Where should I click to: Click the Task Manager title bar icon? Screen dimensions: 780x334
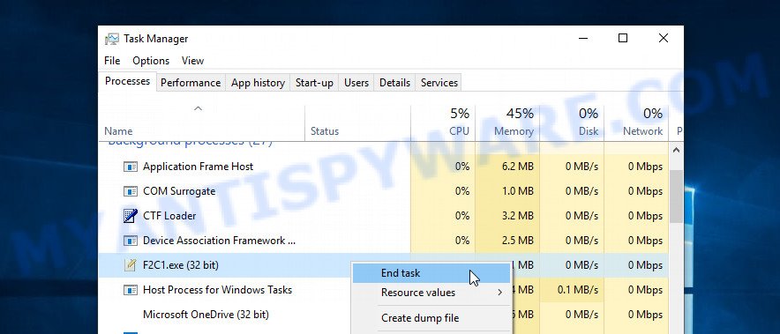click(112, 39)
